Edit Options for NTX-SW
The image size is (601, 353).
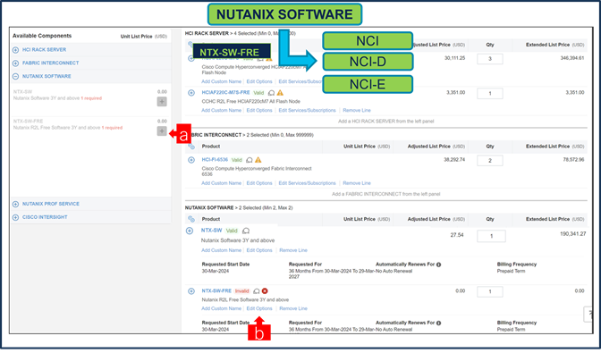click(x=259, y=250)
